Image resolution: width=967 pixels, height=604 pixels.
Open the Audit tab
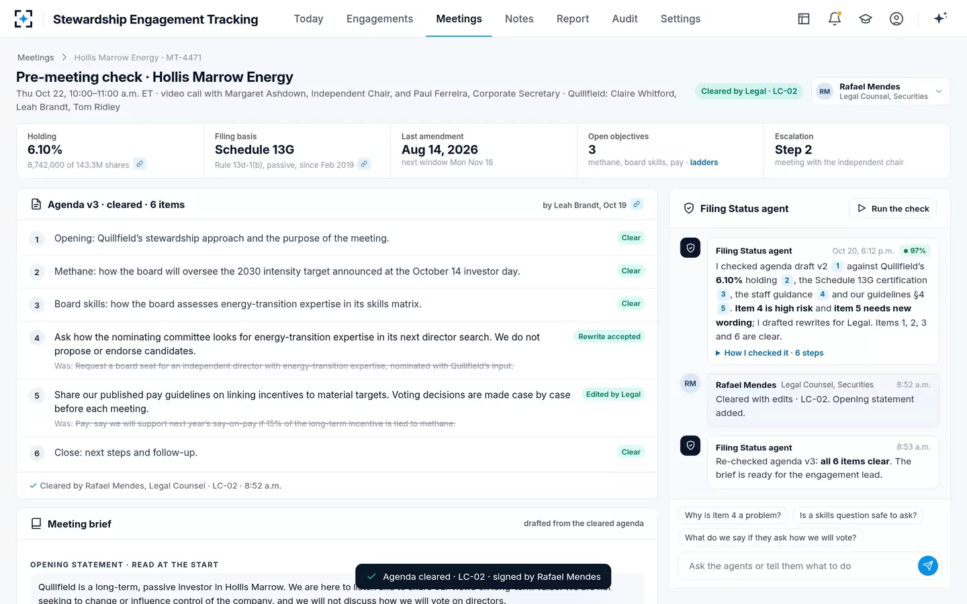point(625,19)
